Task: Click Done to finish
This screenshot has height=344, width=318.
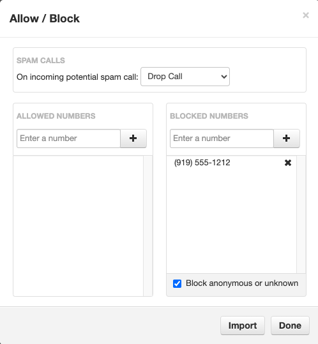Action: [290, 325]
